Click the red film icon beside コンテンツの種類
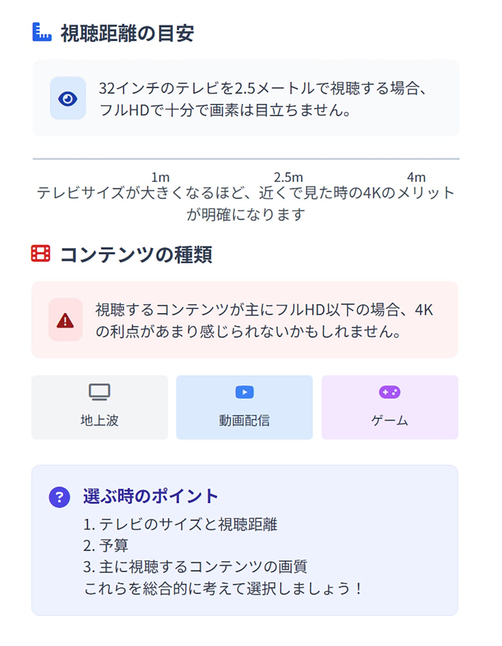The image size is (502, 646). point(41,253)
